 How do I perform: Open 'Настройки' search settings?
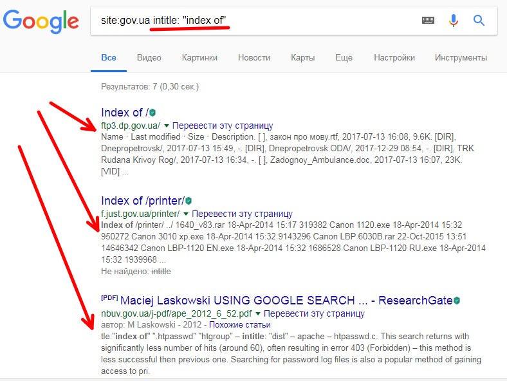coord(394,58)
